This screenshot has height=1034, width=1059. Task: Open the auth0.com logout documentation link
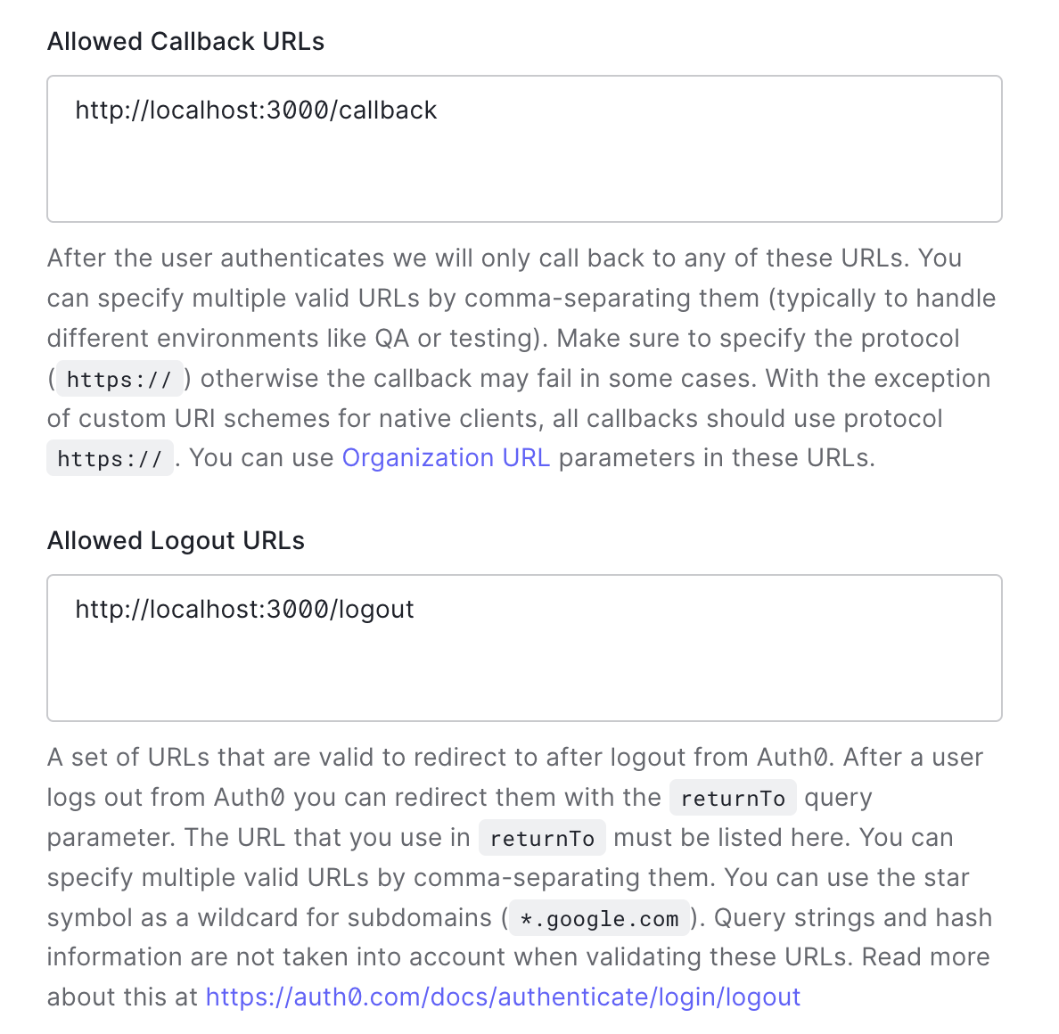(502, 997)
